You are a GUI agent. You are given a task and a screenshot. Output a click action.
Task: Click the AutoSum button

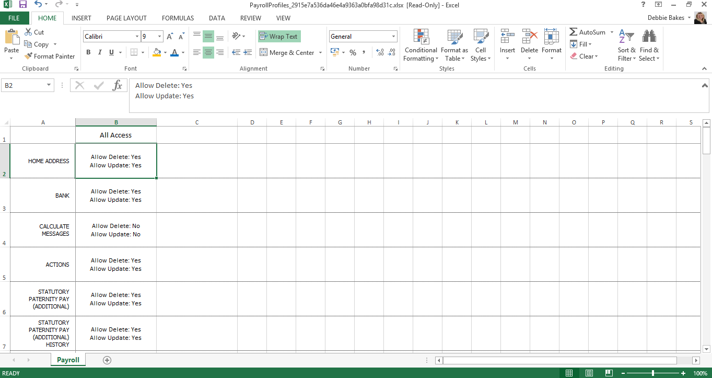coord(588,32)
